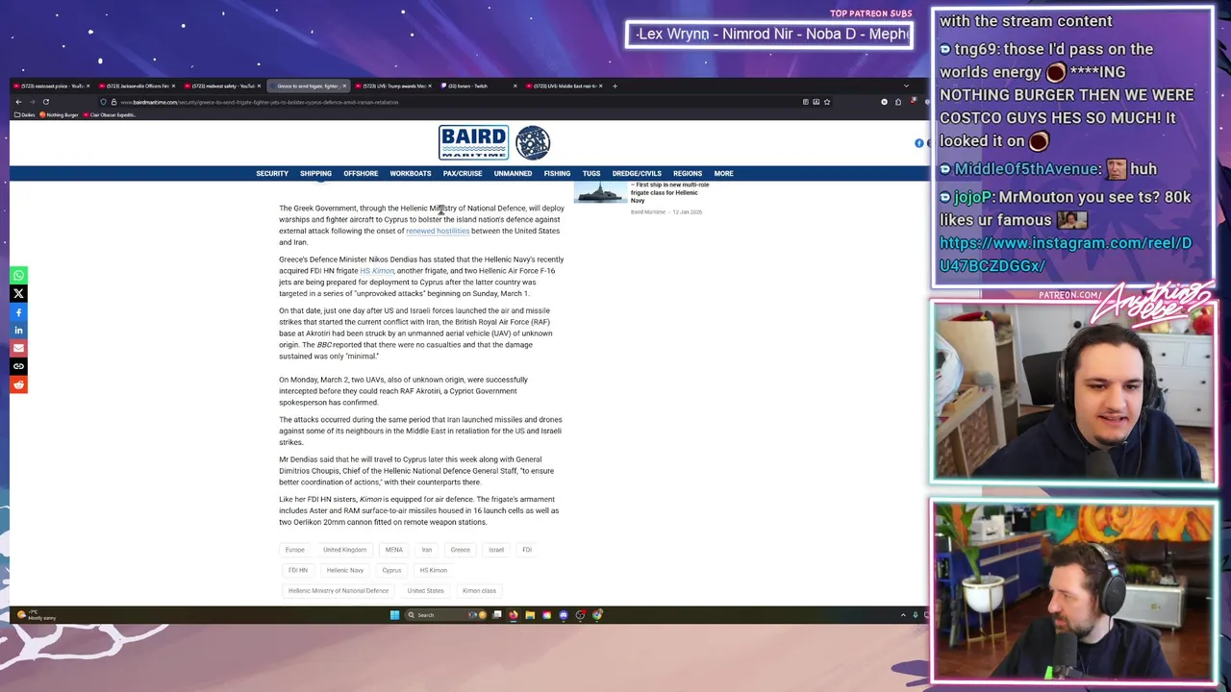Select the Hellenic Navy tag
Viewport: 1231px width, 692px height.
(x=345, y=570)
